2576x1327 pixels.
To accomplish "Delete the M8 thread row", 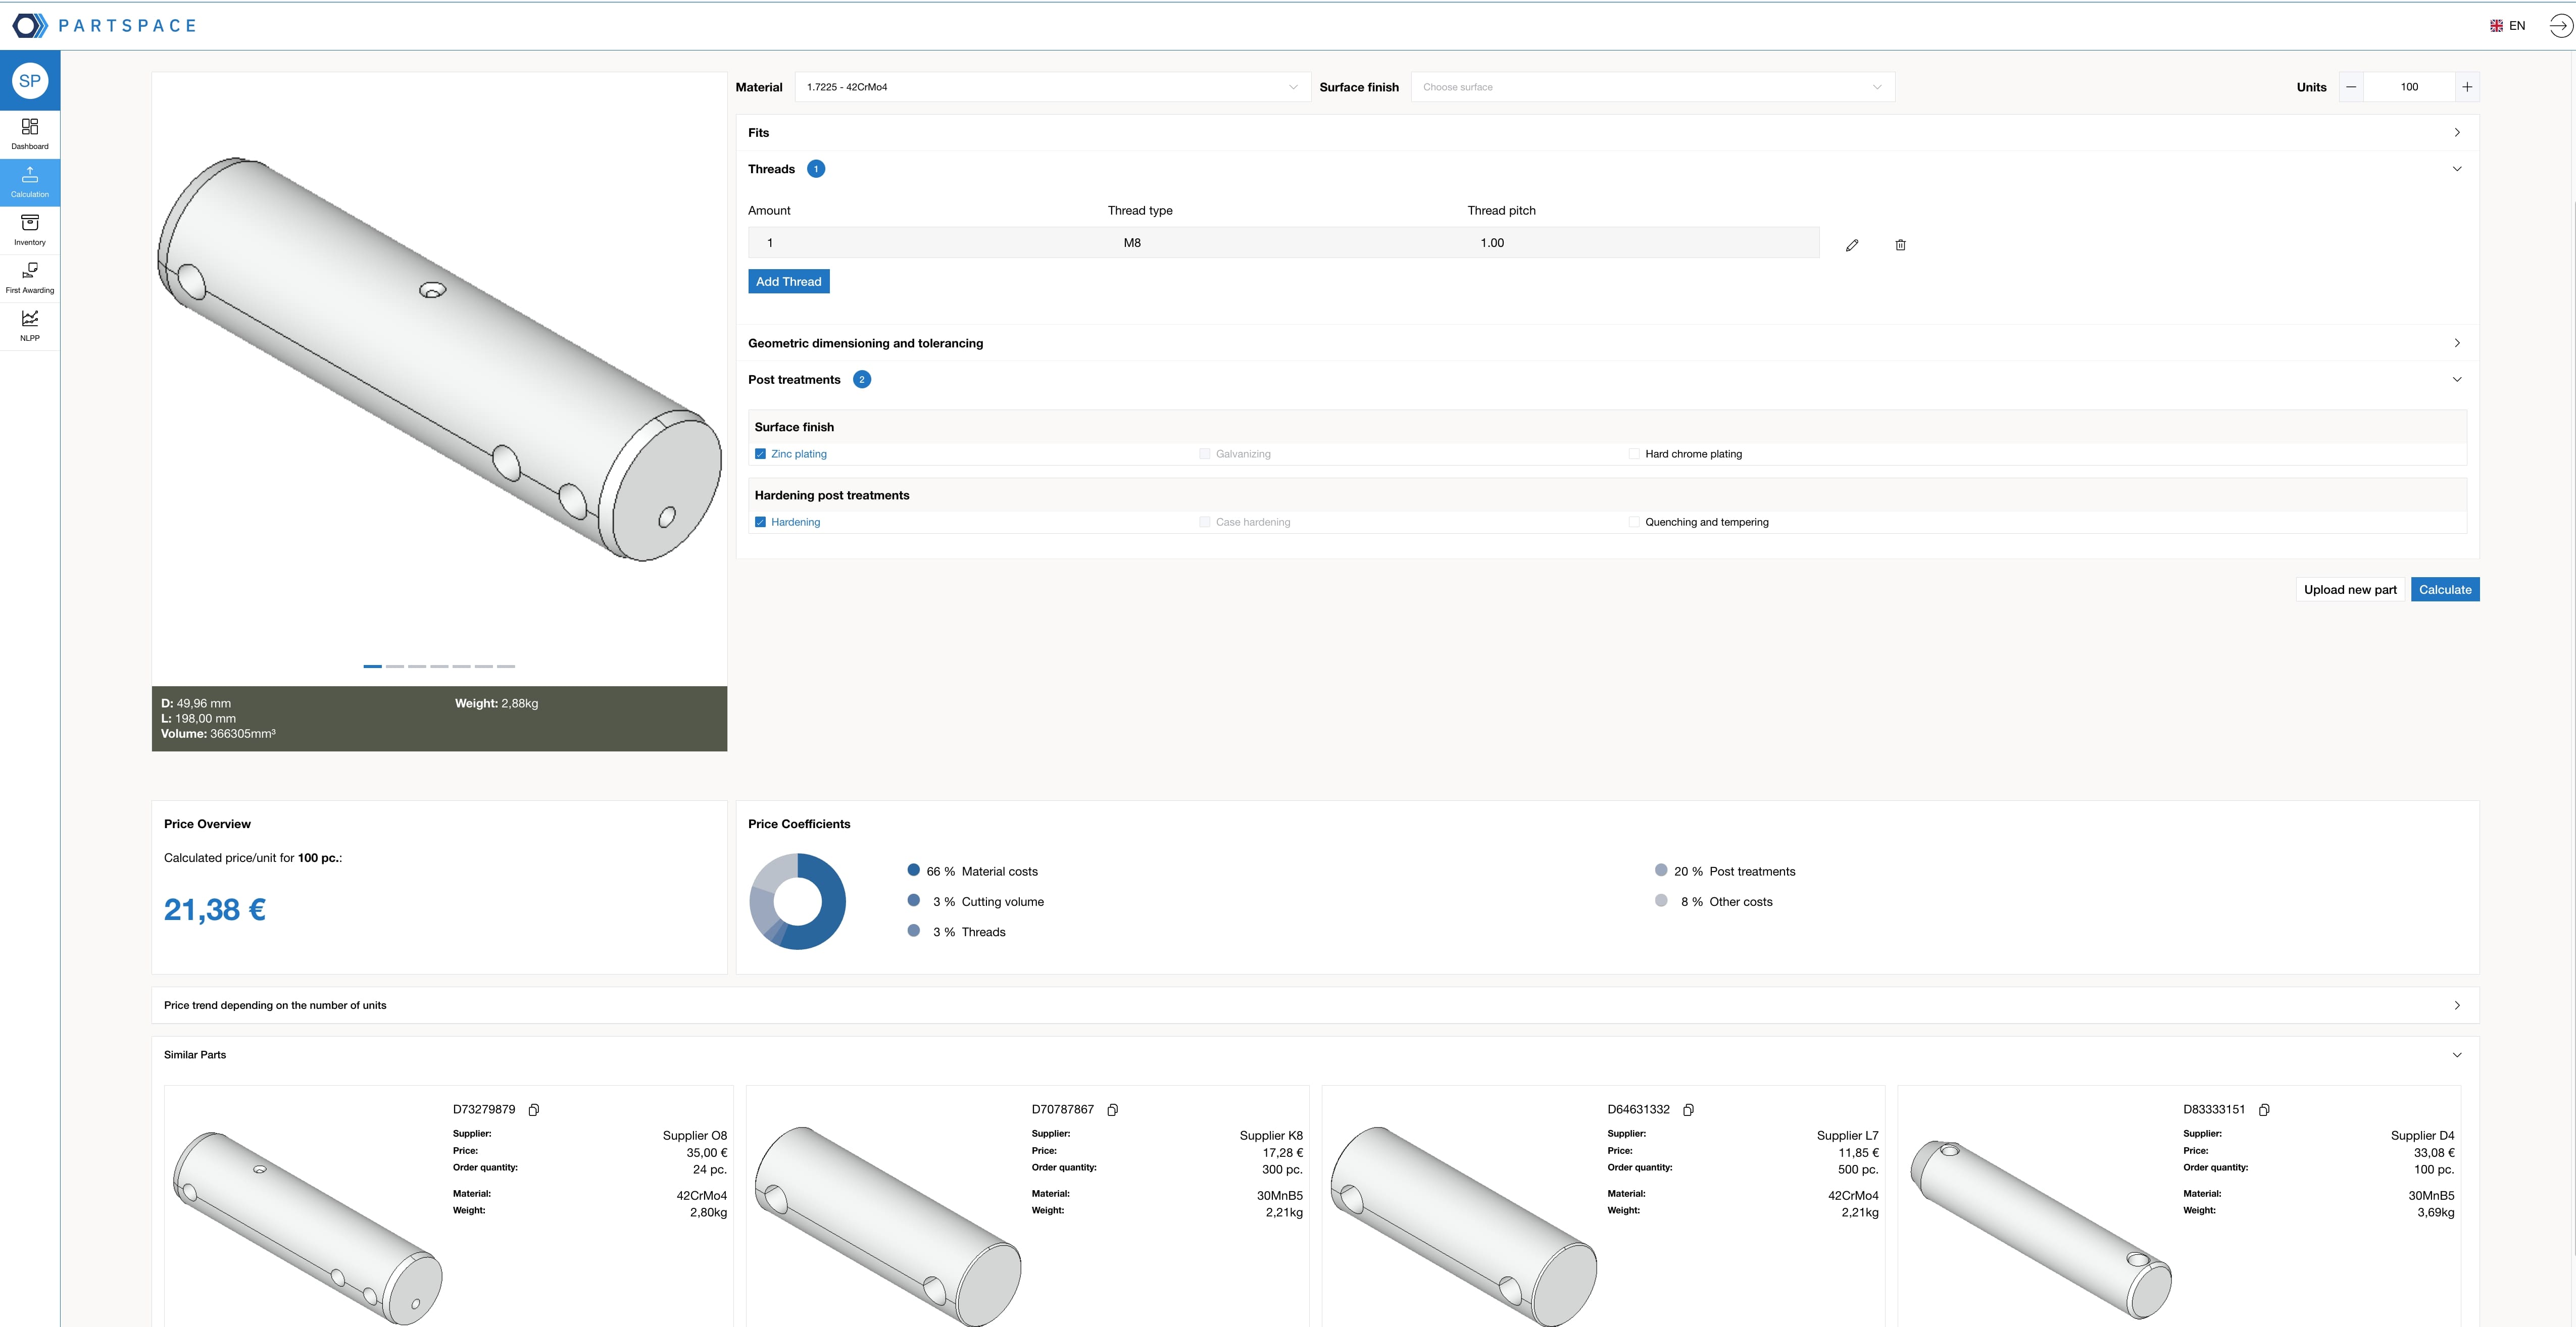I will click(x=1900, y=245).
